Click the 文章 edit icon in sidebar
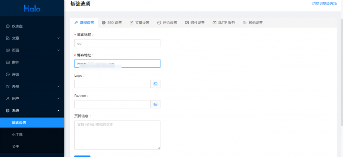The width and height of the screenshot is (343, 157). [x=8, y=38]
